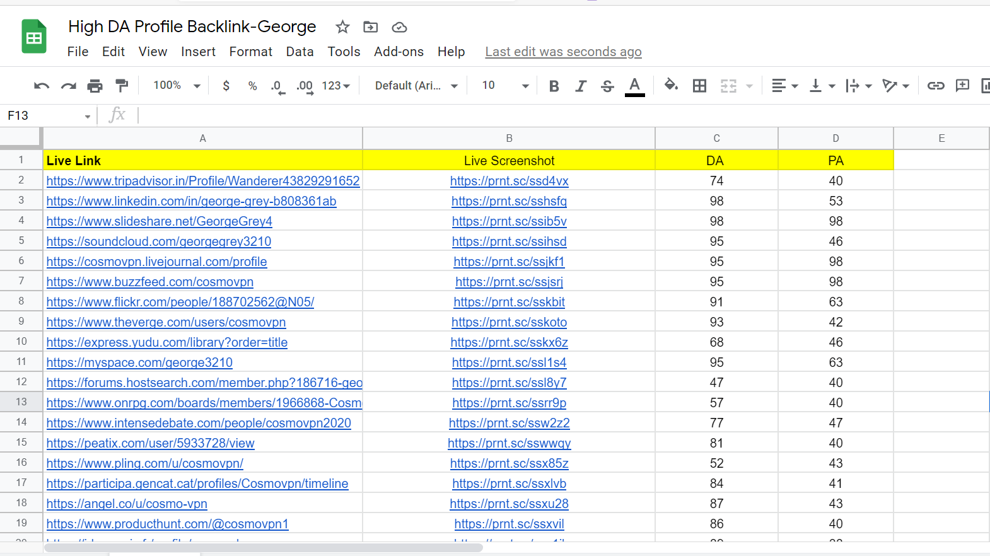The image size is (990, 556).
Task: Click the Move to folder icon
Action: [x=371, y=27]
